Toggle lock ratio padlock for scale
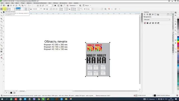Screen dimensions: 179x101 point(31,9)
